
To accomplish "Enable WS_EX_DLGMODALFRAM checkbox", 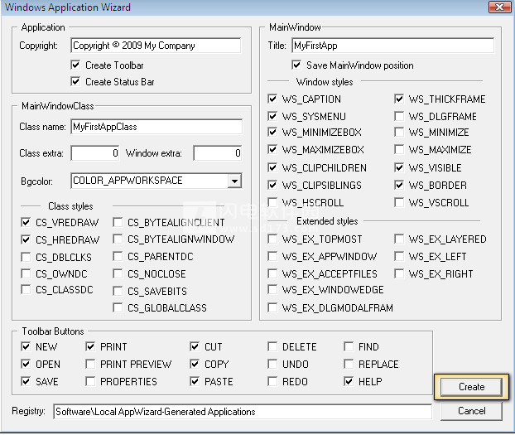I will click(272, 307).
